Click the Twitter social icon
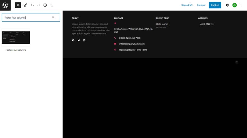247x138 pixels. [79, 40]
